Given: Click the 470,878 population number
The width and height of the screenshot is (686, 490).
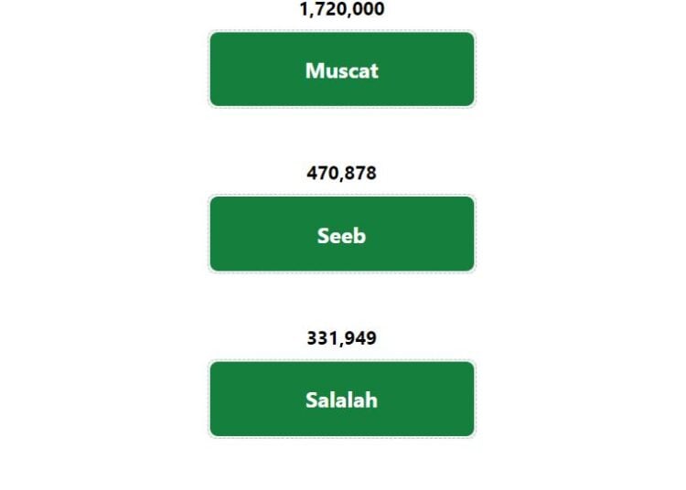Looking at the screenshot, I should (342, 173).
